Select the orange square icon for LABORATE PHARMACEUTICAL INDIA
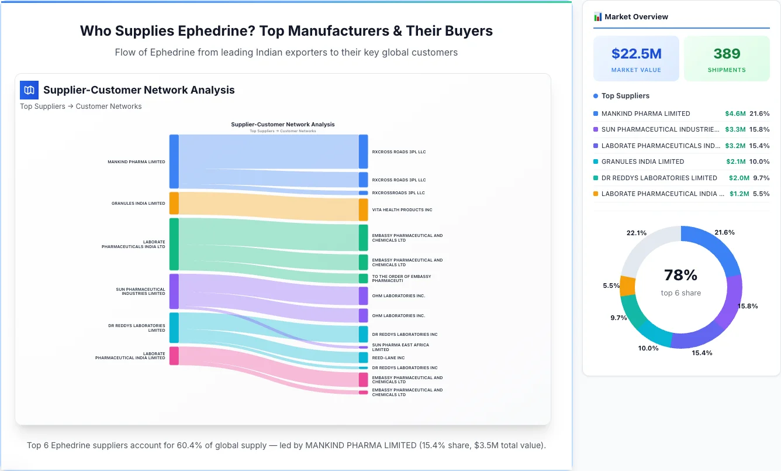Screen dimensions: 781x471 coord(596,194)
